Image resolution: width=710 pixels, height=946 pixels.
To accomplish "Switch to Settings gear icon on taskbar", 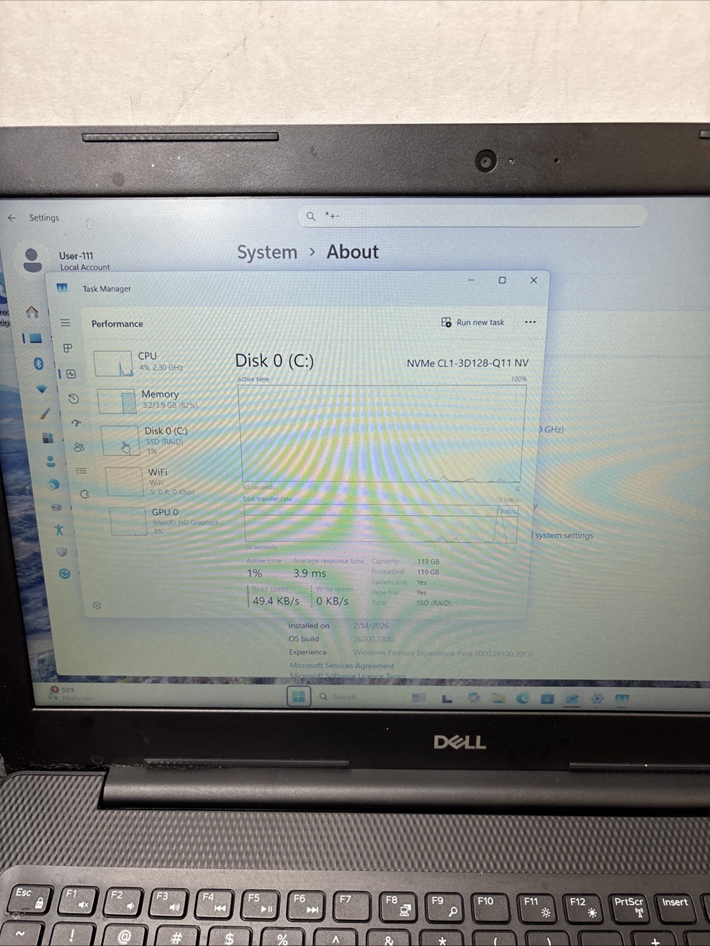I will (597, 699).
